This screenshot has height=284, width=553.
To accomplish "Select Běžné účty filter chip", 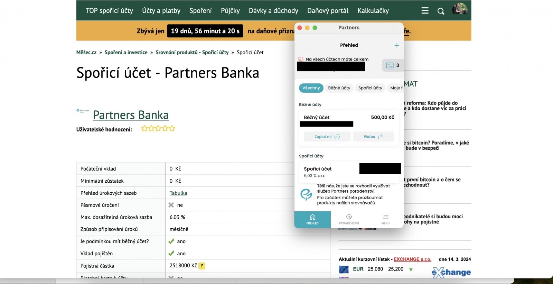I will 339,88.
